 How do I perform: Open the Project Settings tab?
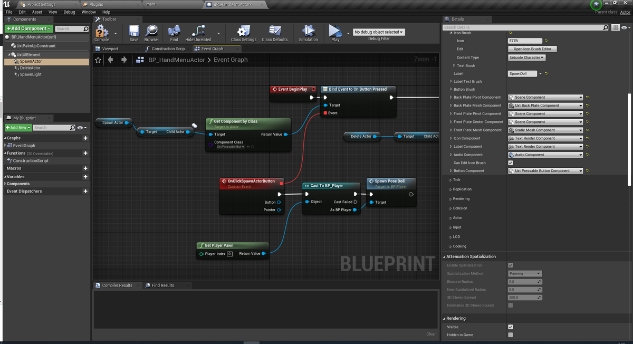click(41, 4)
